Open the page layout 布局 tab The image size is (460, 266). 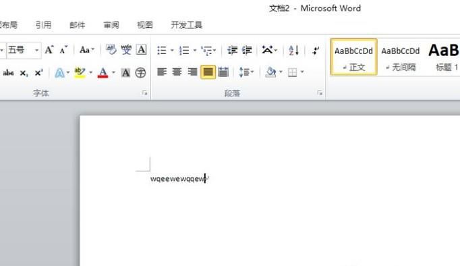click(x=9, y=25)
